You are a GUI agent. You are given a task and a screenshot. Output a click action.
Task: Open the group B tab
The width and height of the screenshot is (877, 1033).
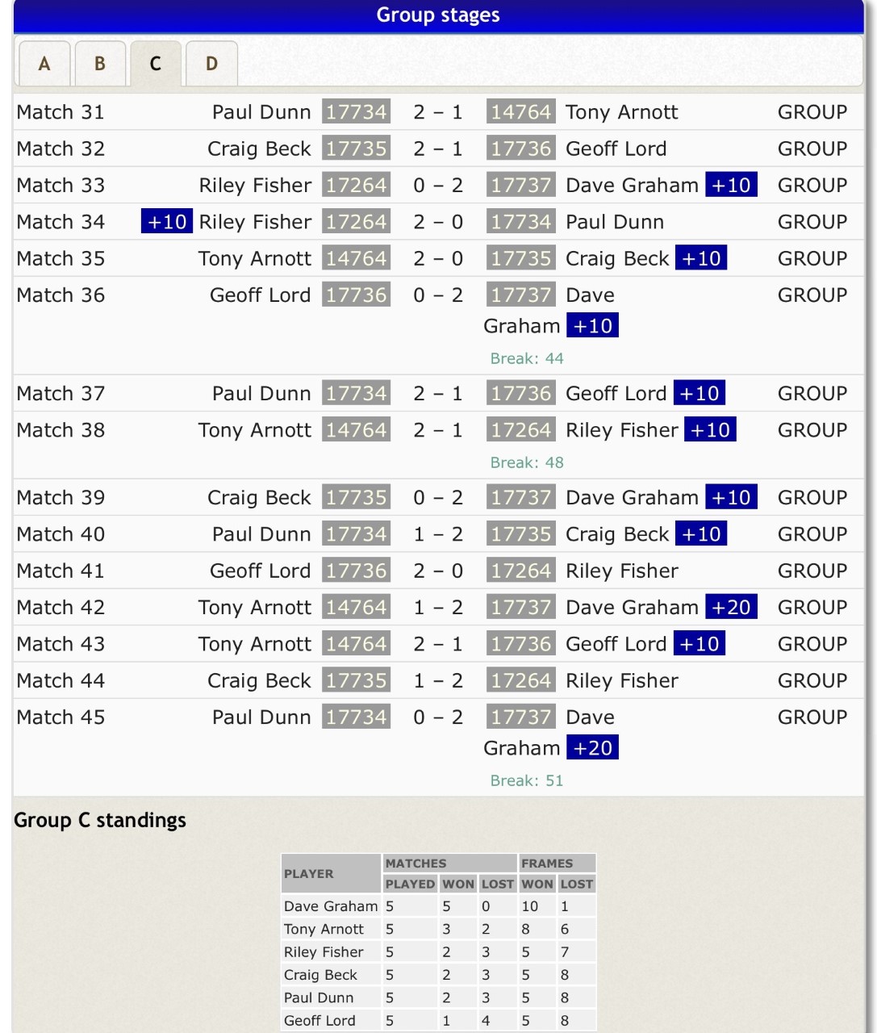pos(100,64)
